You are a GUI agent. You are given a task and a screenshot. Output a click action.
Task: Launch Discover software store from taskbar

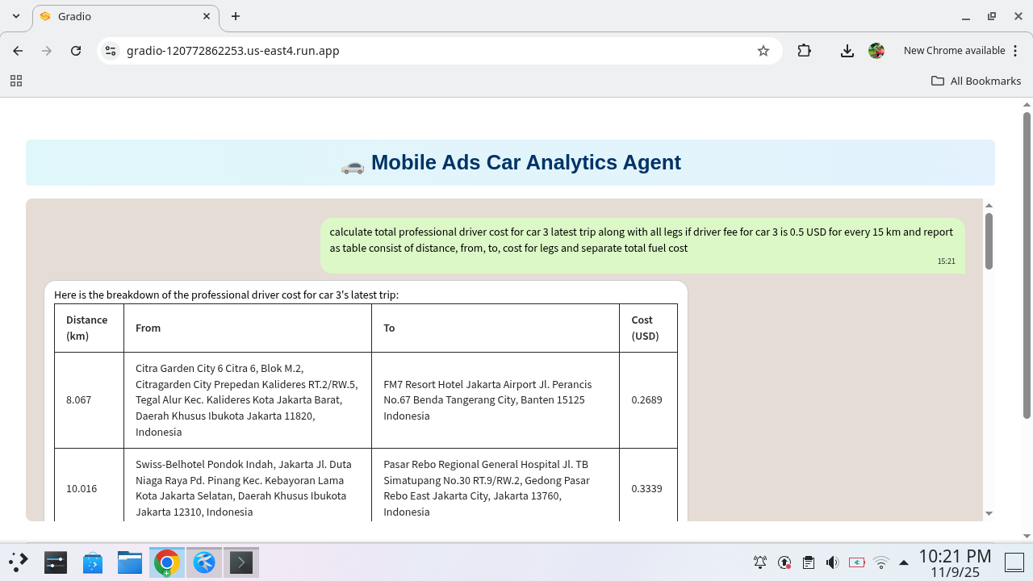tap(93, 562)
